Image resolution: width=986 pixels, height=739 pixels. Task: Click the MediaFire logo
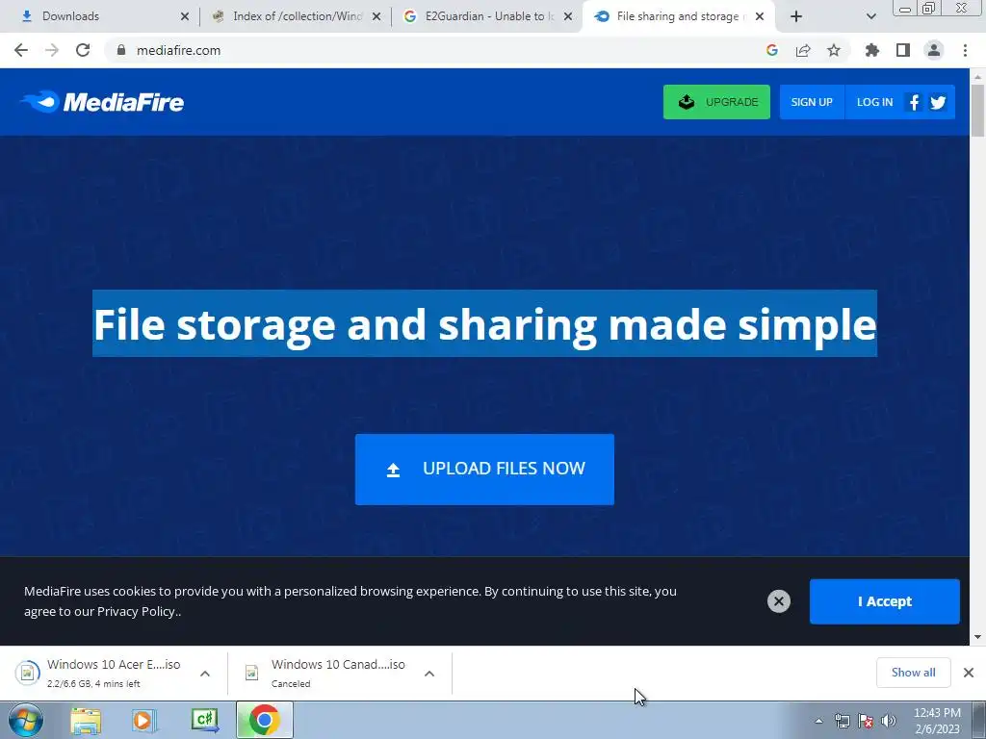(102, 102)
